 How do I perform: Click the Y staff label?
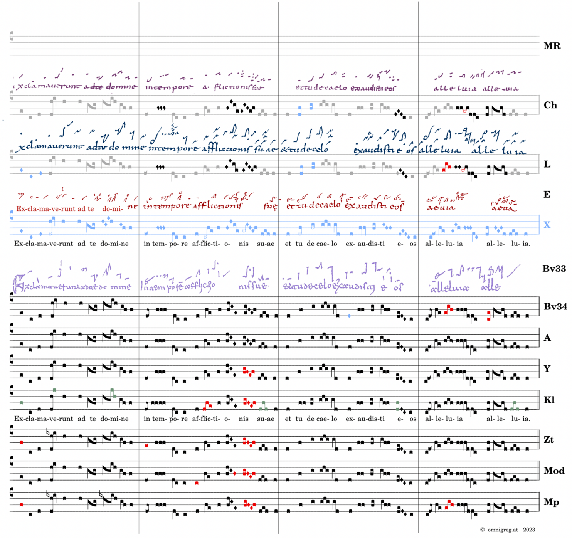click(x=547, y=369)
